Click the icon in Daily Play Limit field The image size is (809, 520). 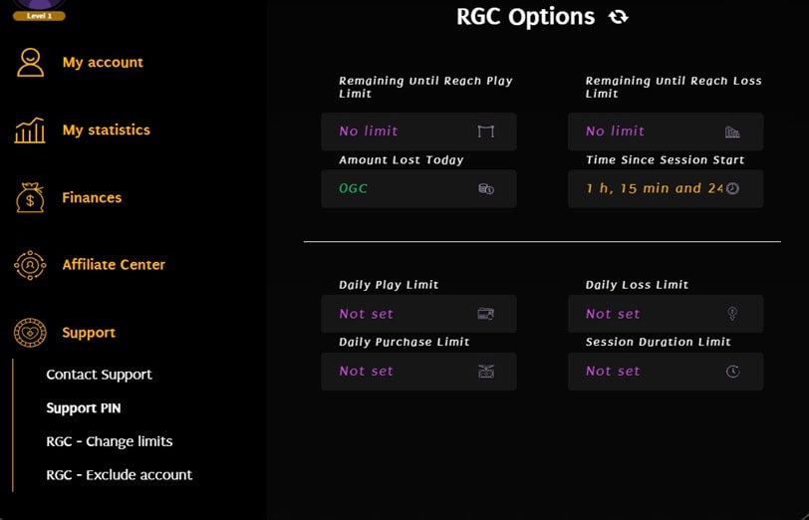tap(486, 314)
